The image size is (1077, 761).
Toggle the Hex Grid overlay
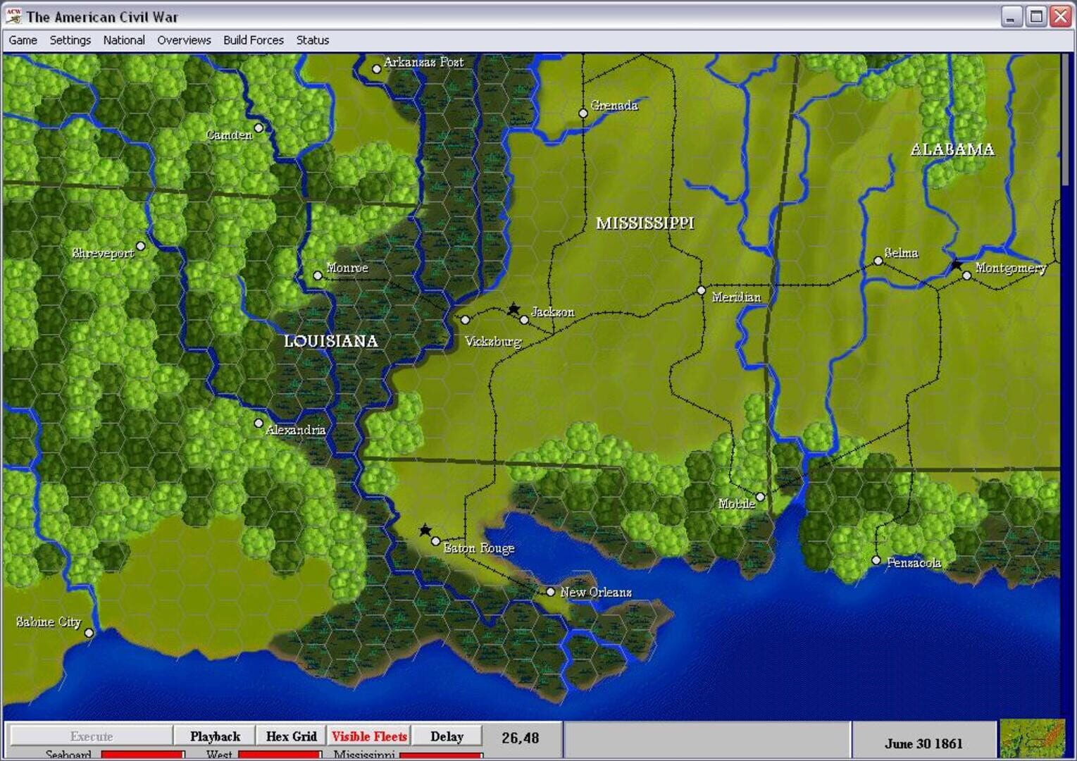pyautogui.click(x=290, y=736)
